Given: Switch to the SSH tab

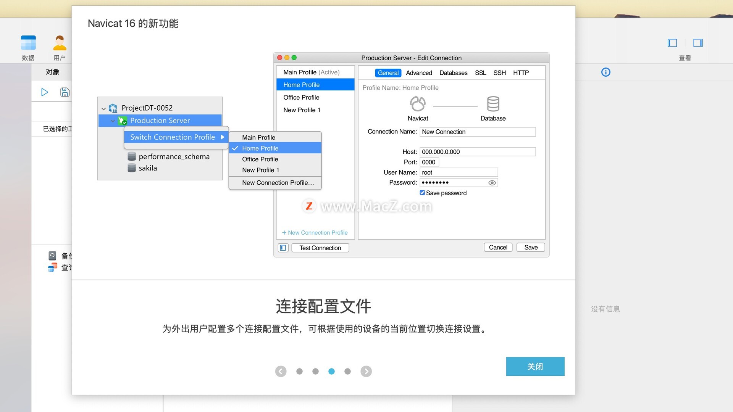Looking at the screenshot, I should pos(499,73).
